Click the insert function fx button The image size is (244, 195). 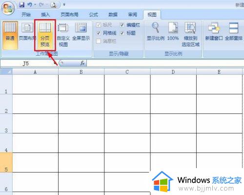(82, 63)
